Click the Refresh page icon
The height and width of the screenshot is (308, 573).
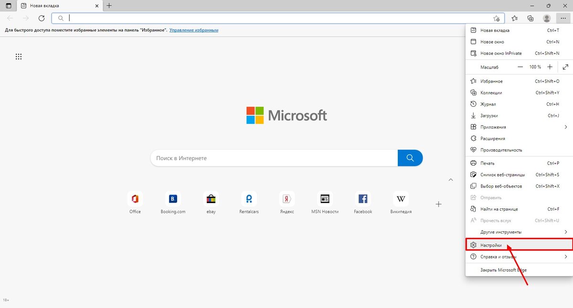click(42, 18)
